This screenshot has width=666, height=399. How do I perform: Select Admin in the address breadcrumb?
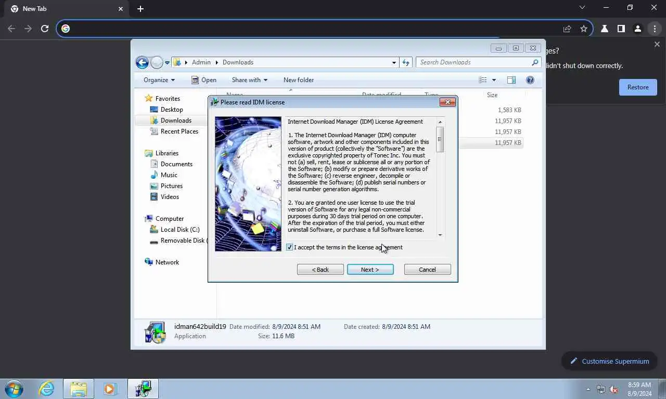201,62
